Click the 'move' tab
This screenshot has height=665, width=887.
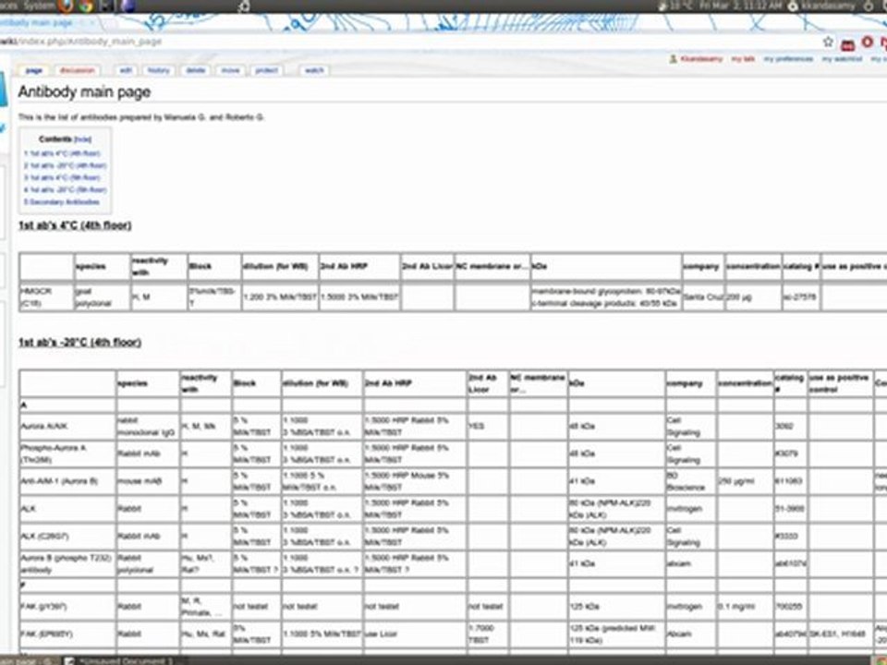click(230, 71)
